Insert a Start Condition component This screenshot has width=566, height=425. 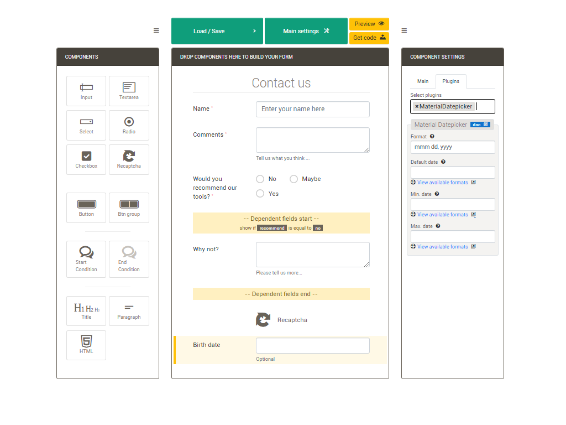pyautogui.click(x=86, y=259)
